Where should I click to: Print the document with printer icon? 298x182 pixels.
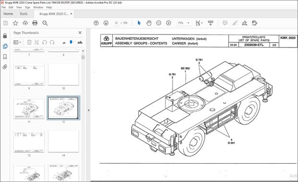(35, 23)
